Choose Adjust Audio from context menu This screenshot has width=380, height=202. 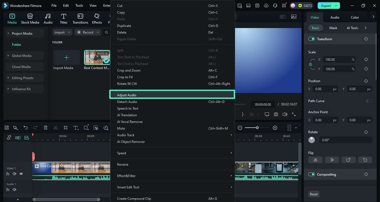[x=172, y=95]
